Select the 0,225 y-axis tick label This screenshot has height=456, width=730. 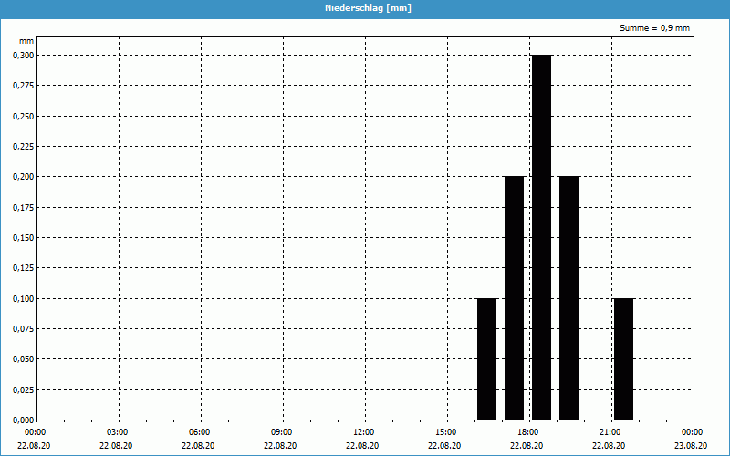click(x=23, y=146)
